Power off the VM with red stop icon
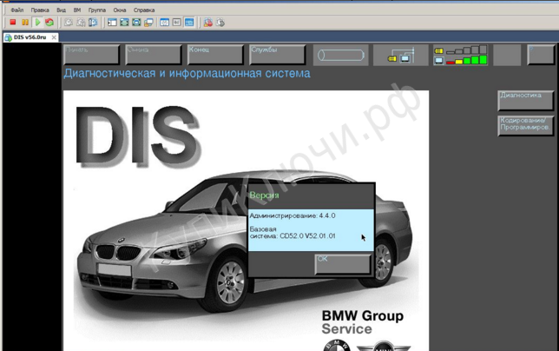Image resolution: width=559 pixels, height=351 pixels. 13,23
